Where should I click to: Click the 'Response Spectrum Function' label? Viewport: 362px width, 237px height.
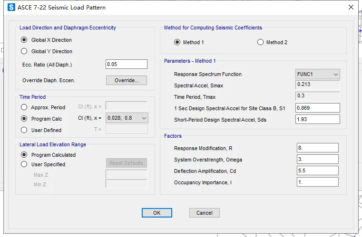tap(208, 74)
